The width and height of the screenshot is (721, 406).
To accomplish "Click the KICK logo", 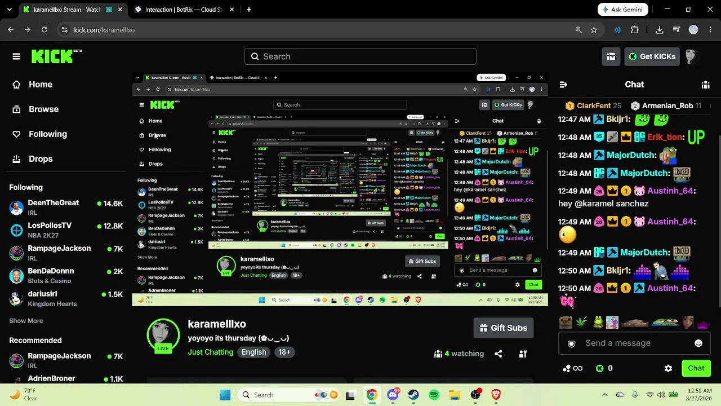I will coord(56,56).
